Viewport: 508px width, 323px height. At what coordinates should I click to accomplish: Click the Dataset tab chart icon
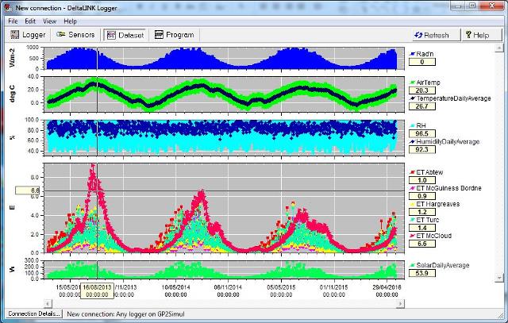(x=111, y=35)
